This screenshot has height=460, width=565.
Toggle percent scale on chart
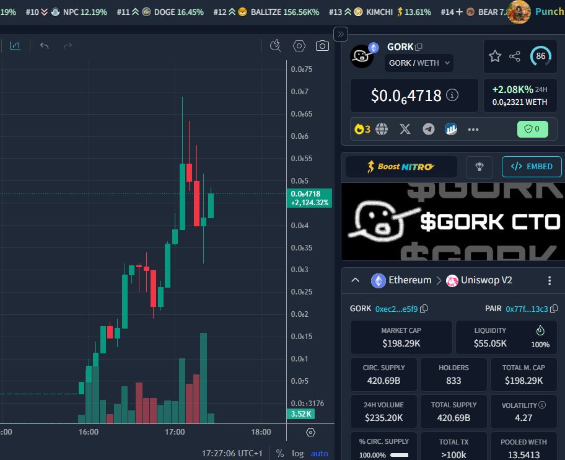pyautogui.click(x=279, y=453)
